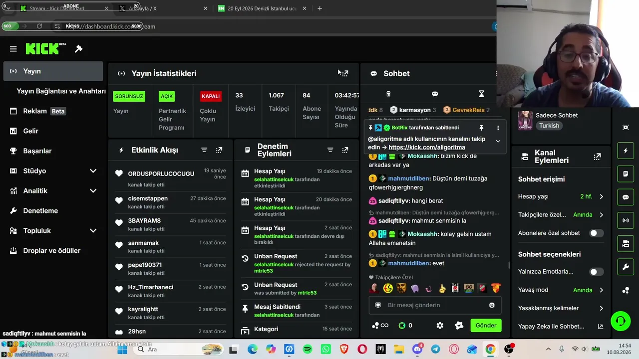Open chat settings gear icon

point(440,326)
